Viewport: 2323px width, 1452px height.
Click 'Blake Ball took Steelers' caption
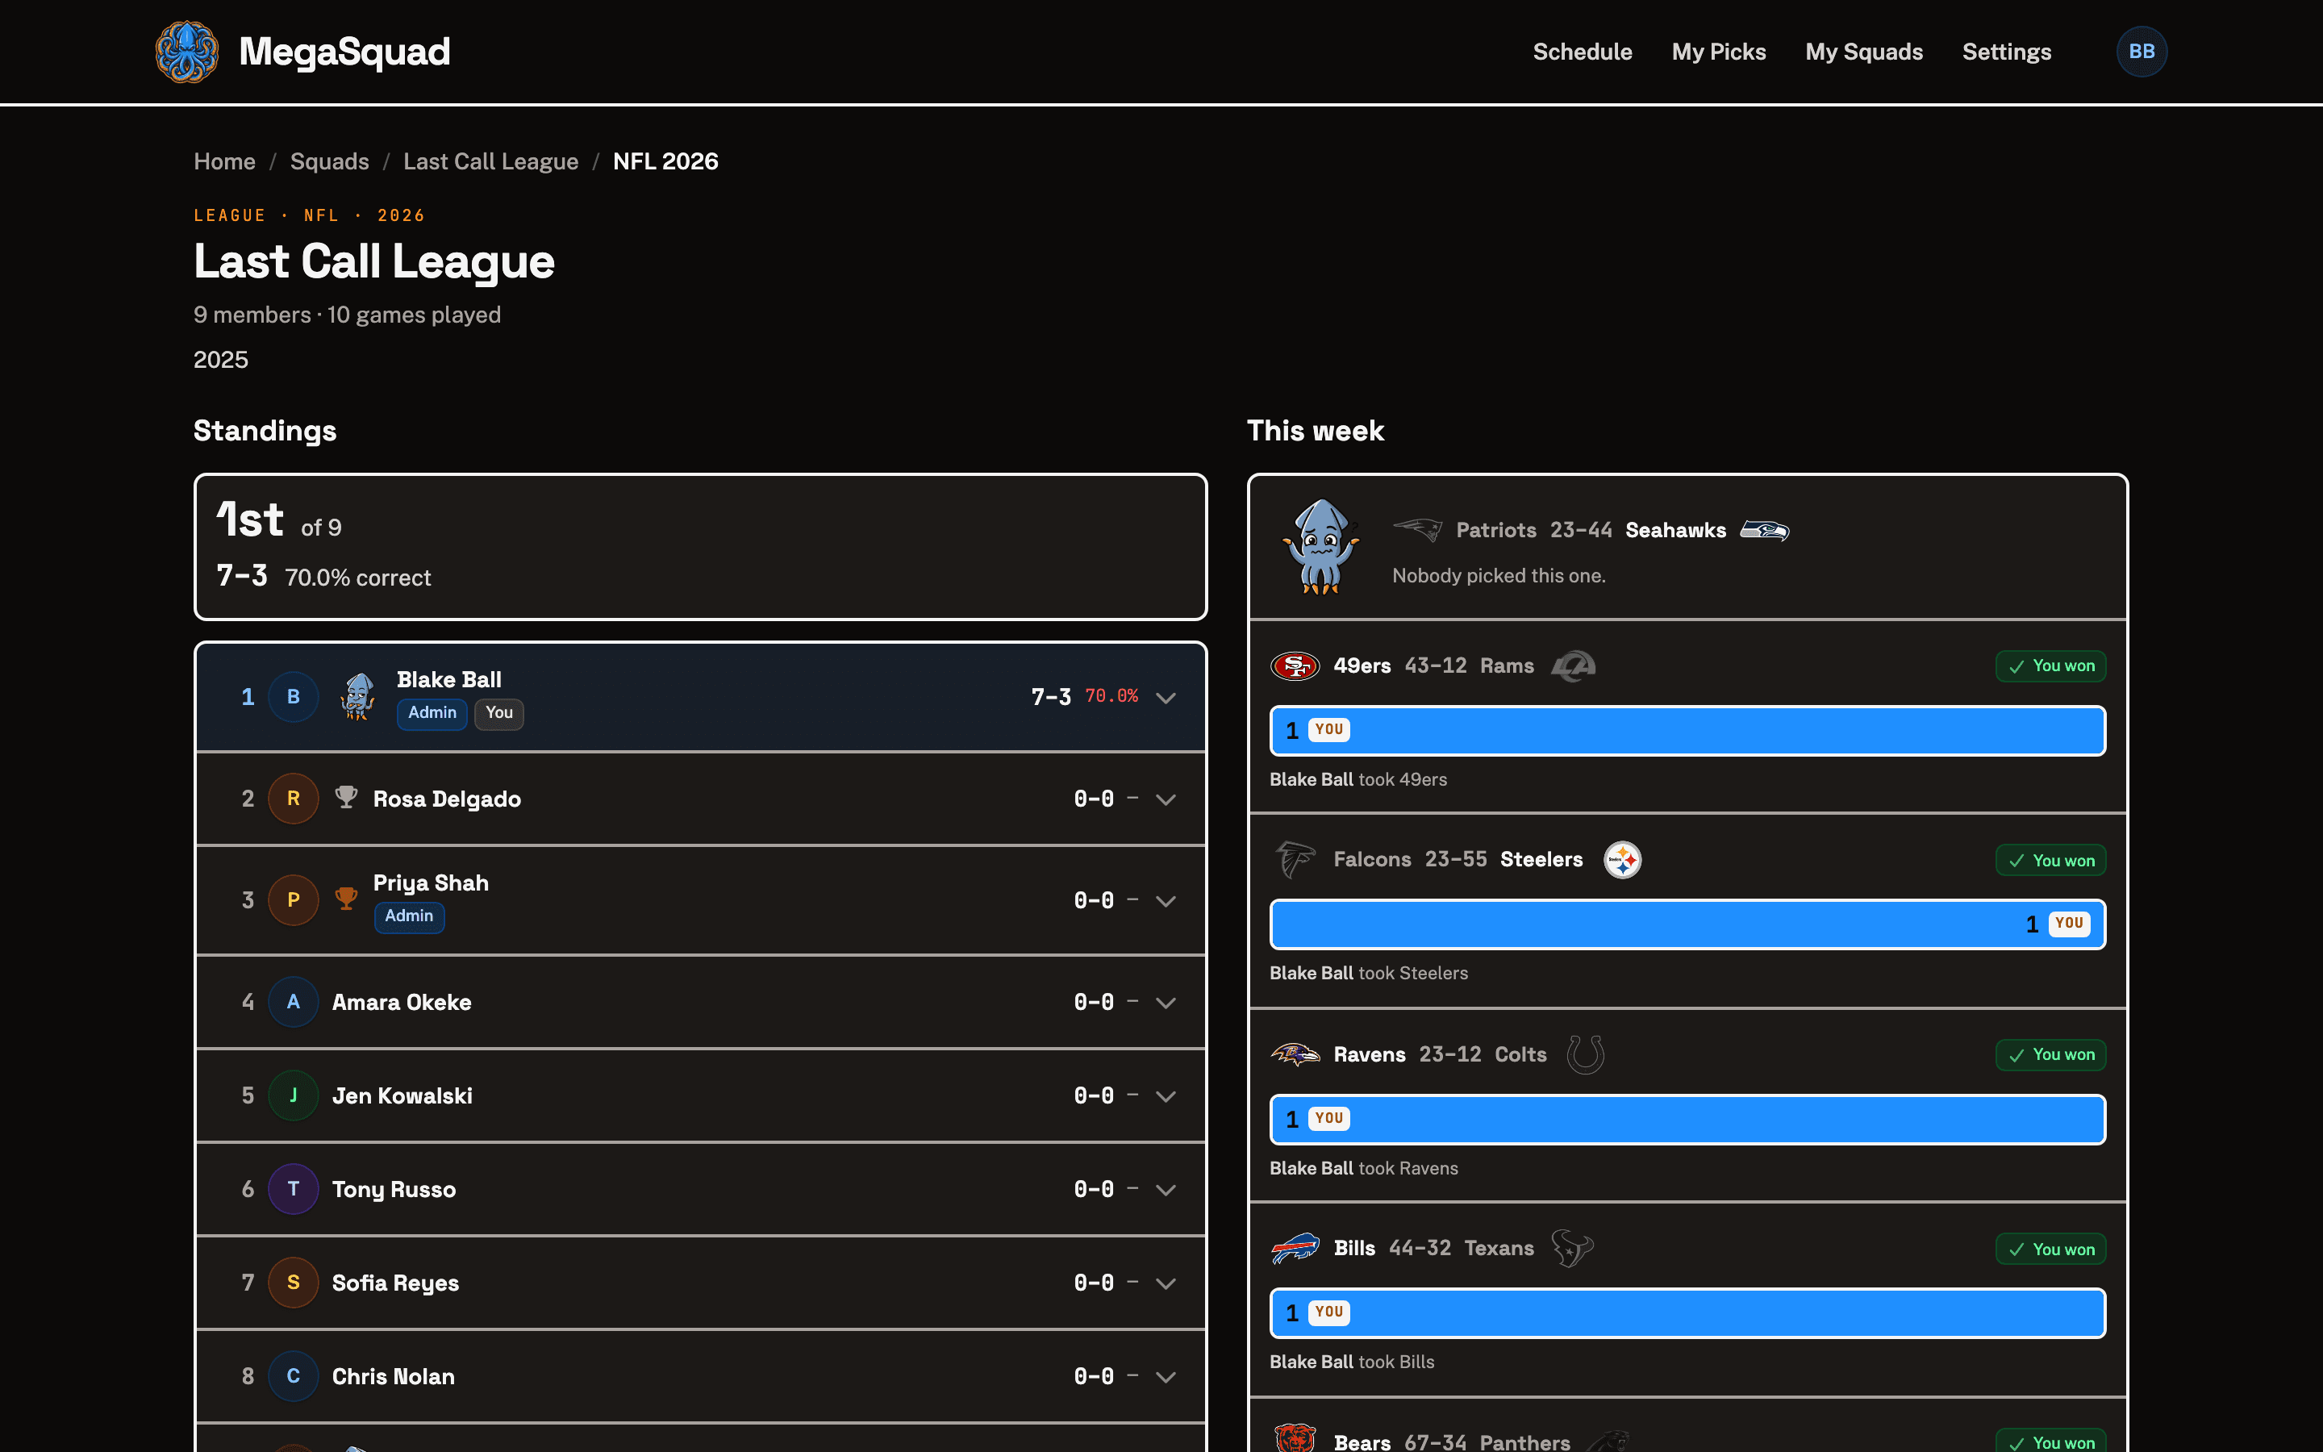(1368, 973)
